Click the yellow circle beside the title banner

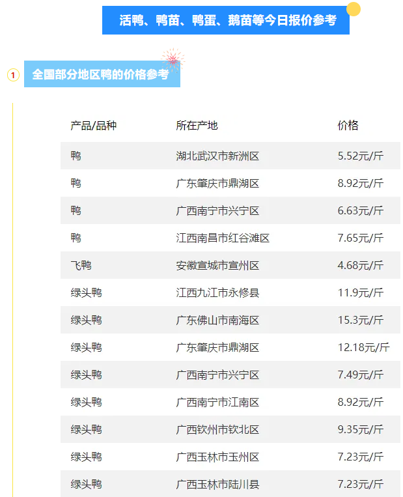click(354, 9)
